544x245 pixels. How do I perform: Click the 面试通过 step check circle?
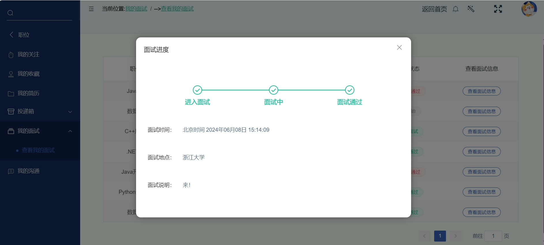[x=350, y=90]
